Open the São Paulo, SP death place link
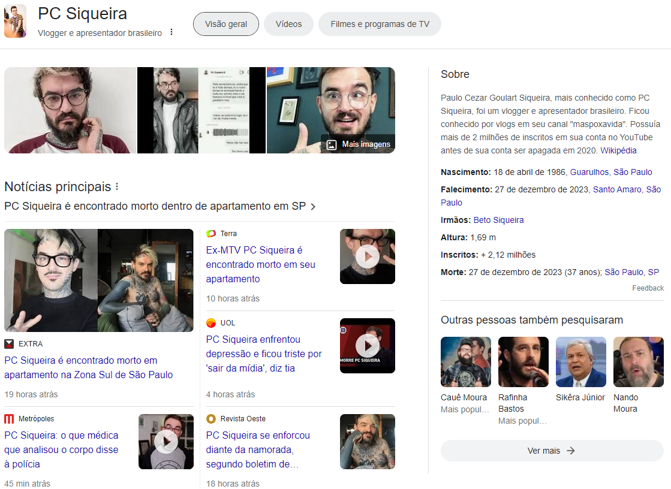The image size is (671, 489). tap(632, 272)
